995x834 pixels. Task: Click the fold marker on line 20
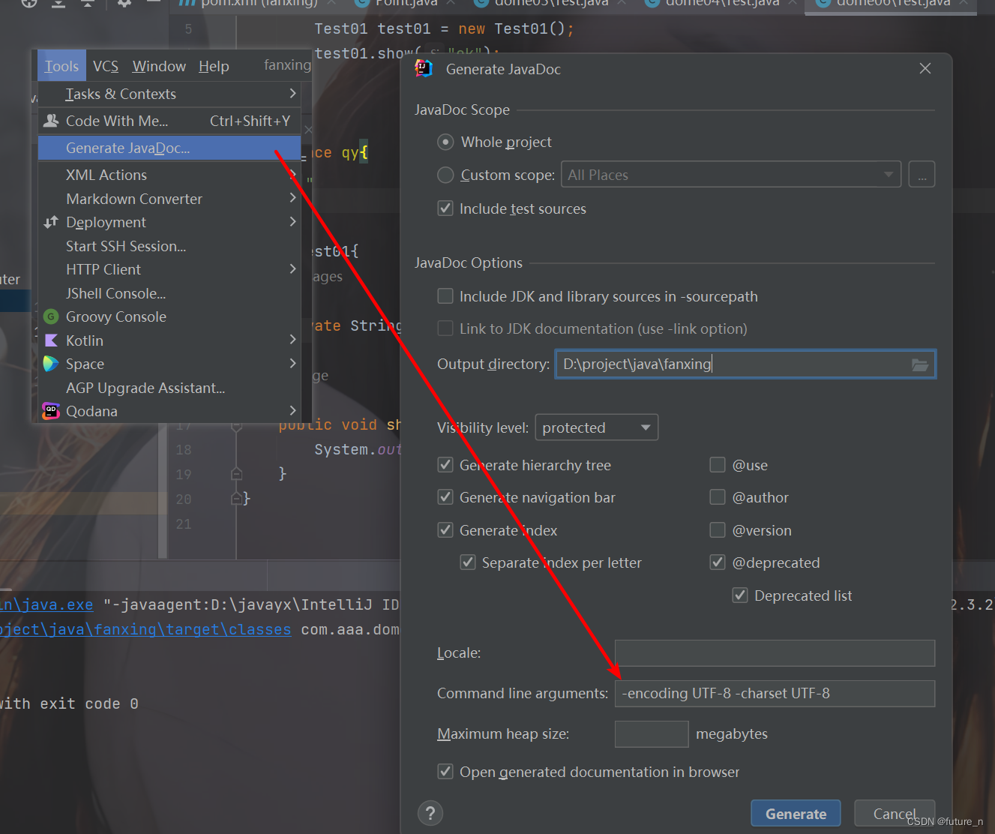coord(236,499)
